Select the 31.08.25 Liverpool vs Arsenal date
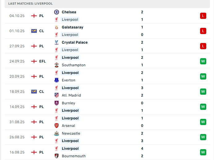Image resolution: width=214 pixels, height=160 pixels. pyautogui.click(x=17, y=122)
